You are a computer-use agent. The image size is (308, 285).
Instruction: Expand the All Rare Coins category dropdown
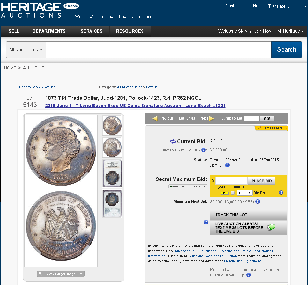click(x=26, y=50)
